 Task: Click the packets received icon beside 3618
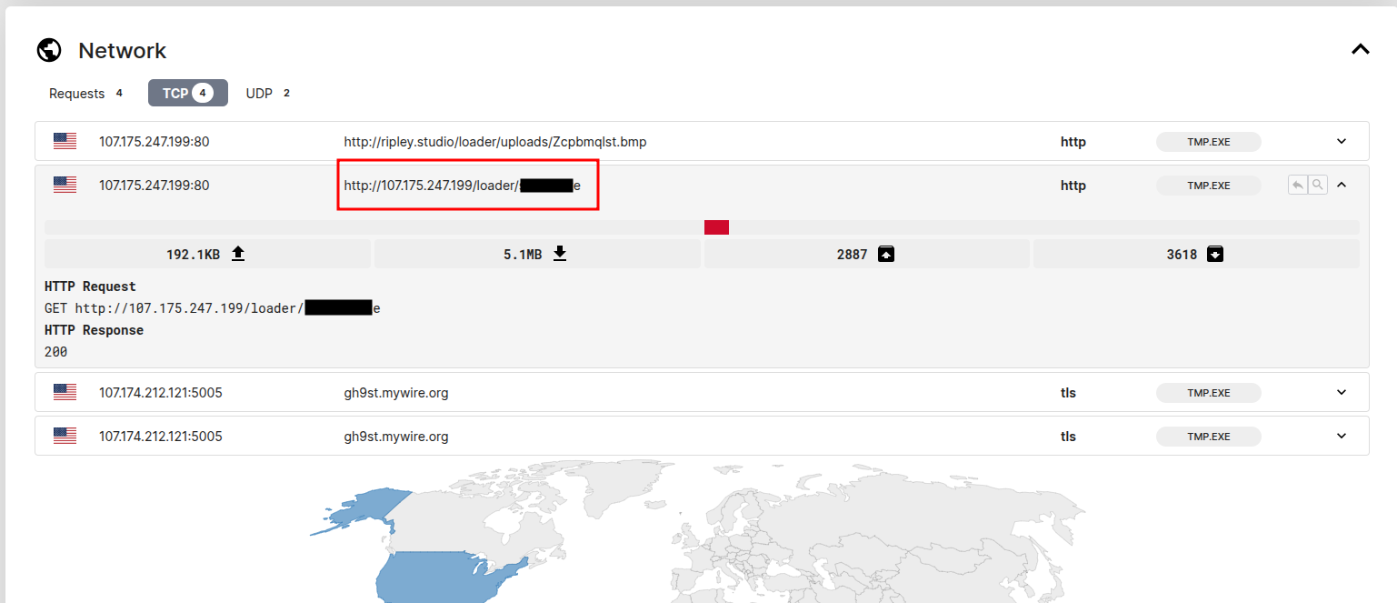coord(1215,255)
